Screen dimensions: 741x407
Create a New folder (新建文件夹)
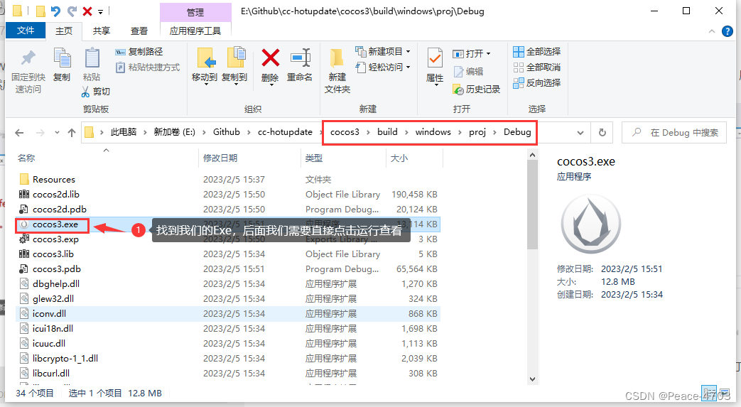click(337, 71)
